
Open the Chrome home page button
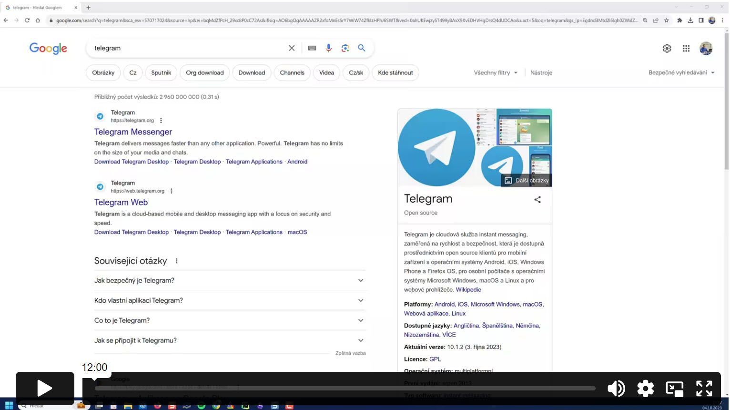(x=38, y=20)
